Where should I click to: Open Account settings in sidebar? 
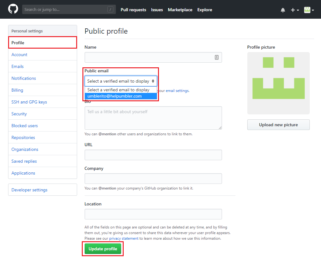(42, 55)
